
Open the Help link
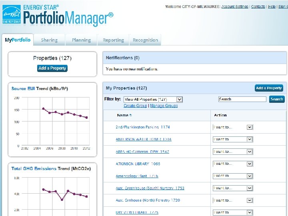click(272, 7)
